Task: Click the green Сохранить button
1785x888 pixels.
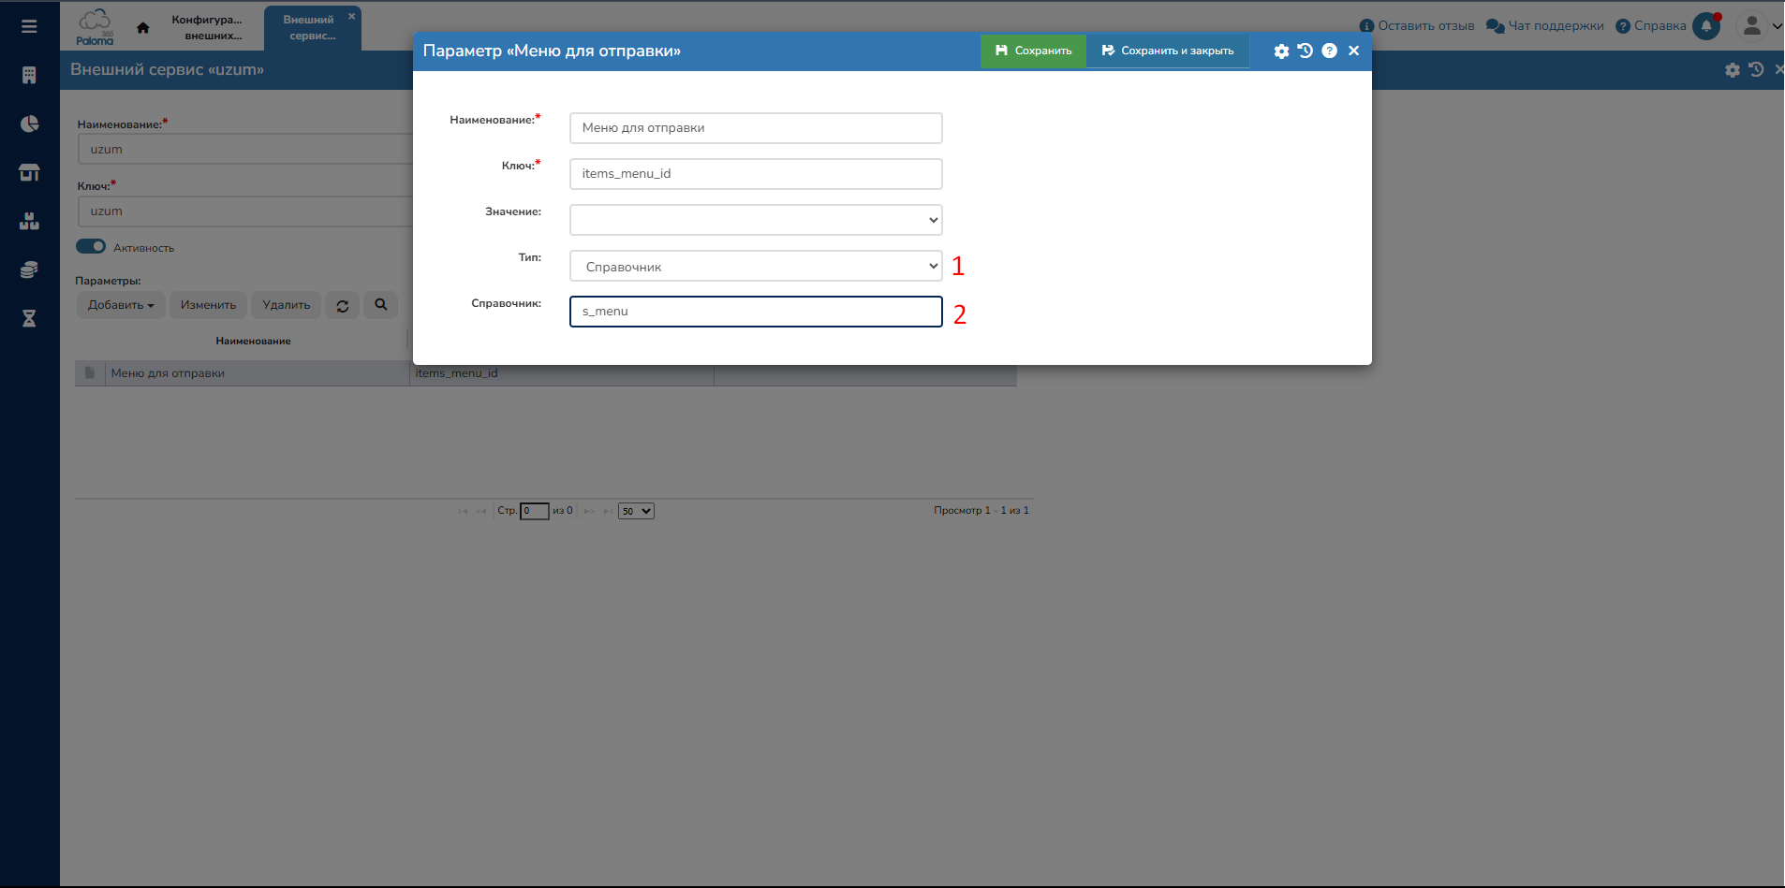Action: [1033, 51]
